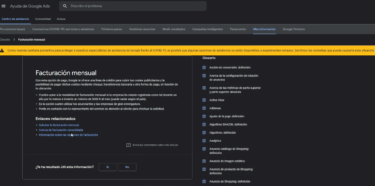Click the Enlaces relacionados heading
Screen dimensions: 375x186
click(x=56, y=119)
